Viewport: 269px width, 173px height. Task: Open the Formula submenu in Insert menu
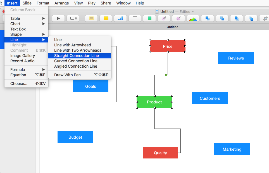click(26, 70)
